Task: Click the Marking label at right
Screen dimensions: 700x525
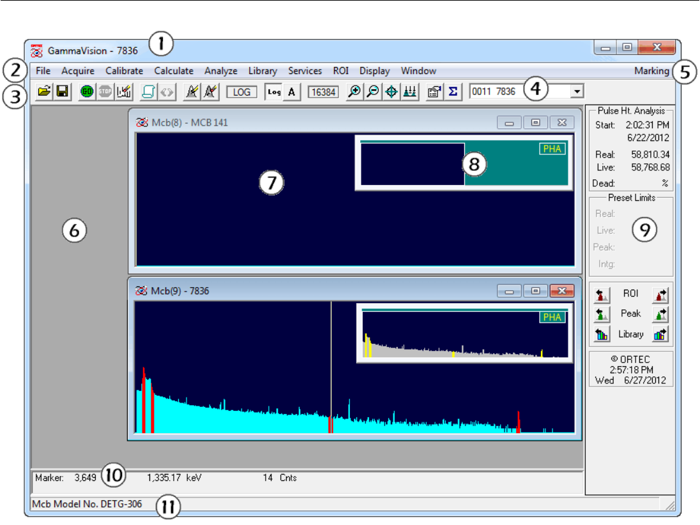Action: [651, 71]
